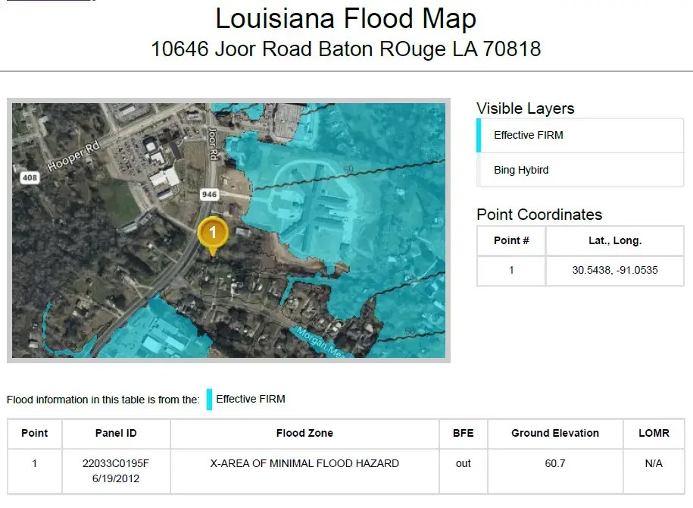
Task: Click the LOMR column header
Action: [654, 433]
